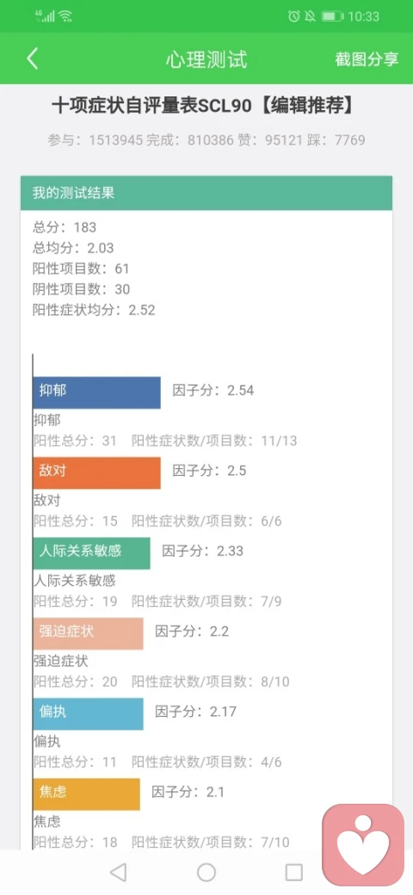Tap the back arrow in header

33,59
